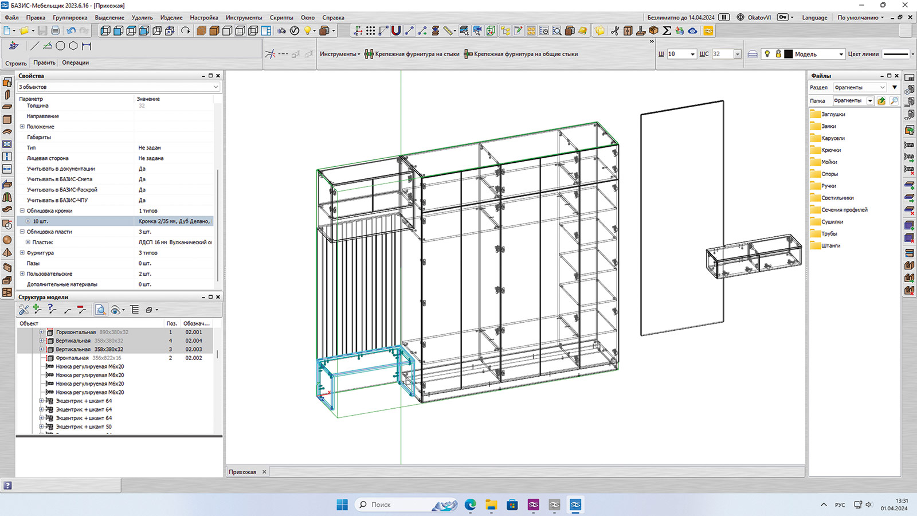Open the Инструменты button menu
Screen dimensions: 917x516
pyautogui.click(x=339, y=54)
